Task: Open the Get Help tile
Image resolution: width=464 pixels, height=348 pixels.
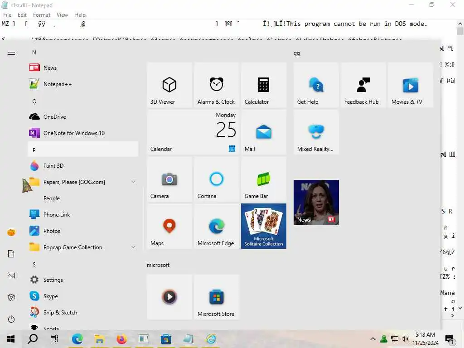Action: (316, 85)
